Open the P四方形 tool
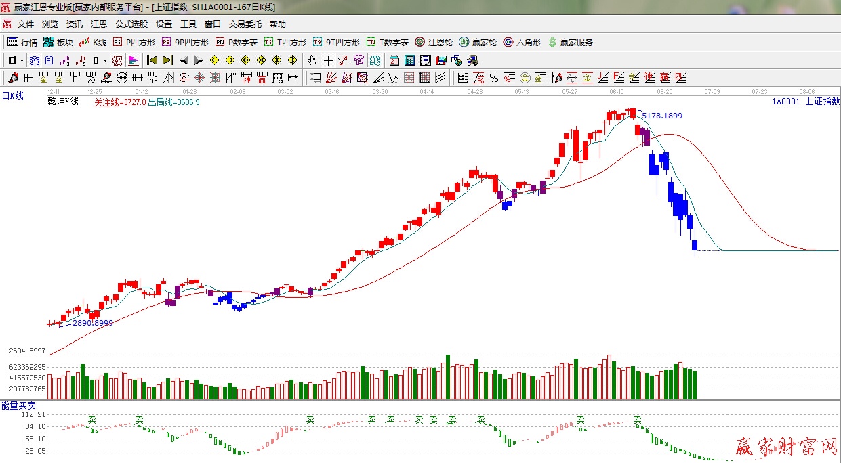This screenshot has height=463, width=841. [134, 42]
